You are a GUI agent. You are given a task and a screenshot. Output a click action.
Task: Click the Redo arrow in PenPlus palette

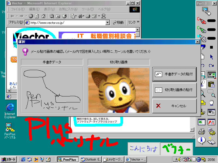coord(211,65)
